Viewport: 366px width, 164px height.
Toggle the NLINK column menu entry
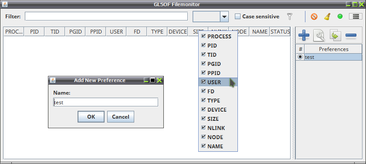pyautogui.click(x=218, y=128)
